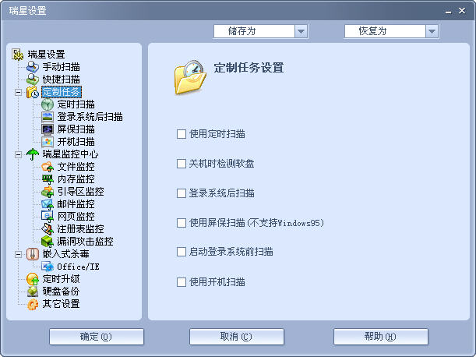The height and width of the screenshot is (357, 476).
Task: Click the large 定制任务设置 folder icon
Action: point(190,77)
